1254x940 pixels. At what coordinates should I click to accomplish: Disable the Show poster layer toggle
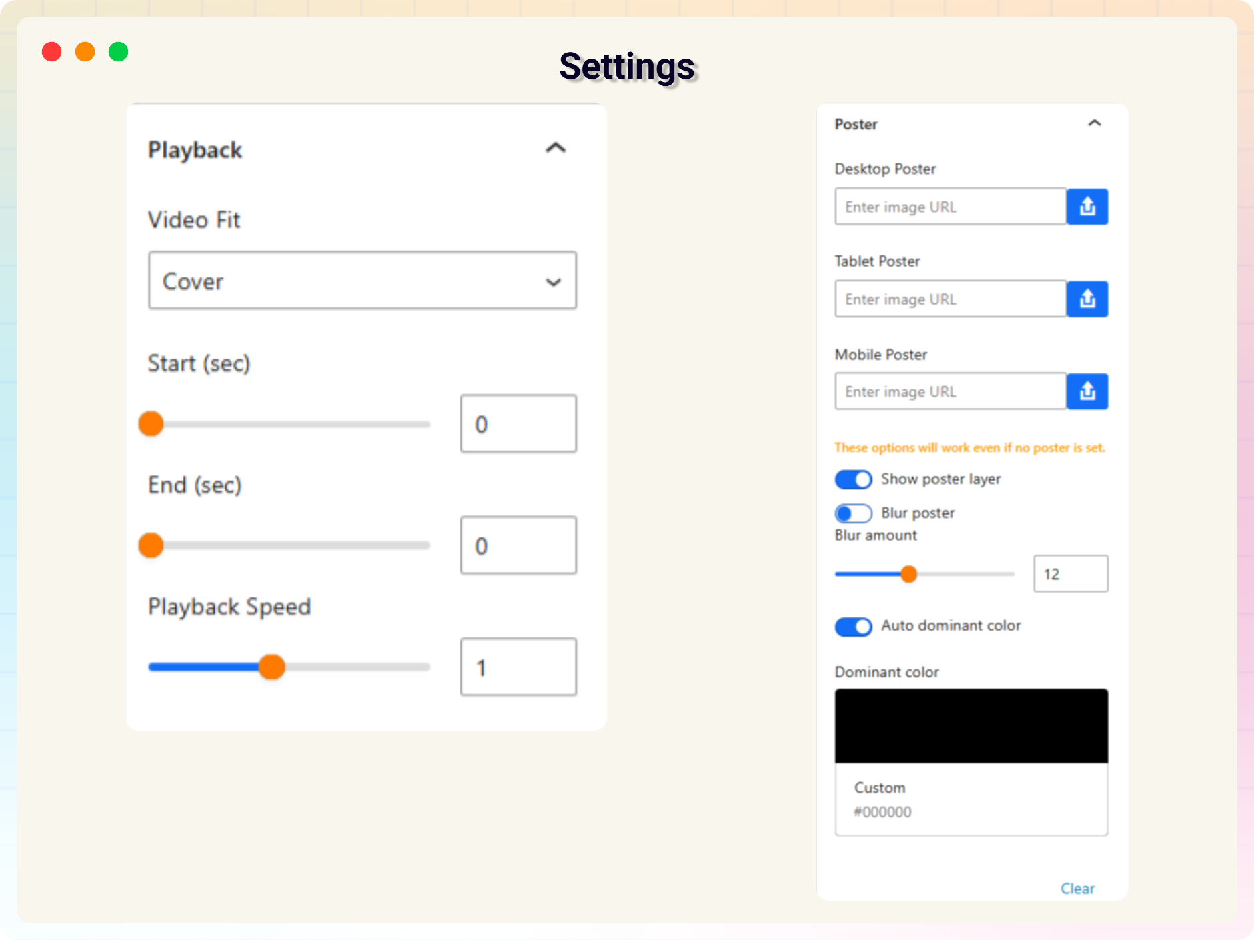pos(853,479)
